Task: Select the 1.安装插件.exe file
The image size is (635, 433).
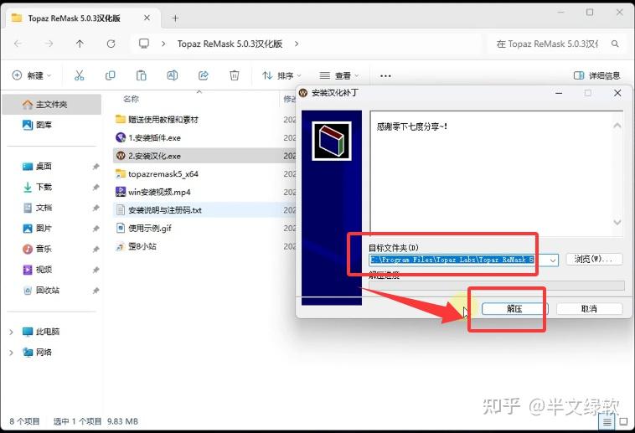Action: 154,137
